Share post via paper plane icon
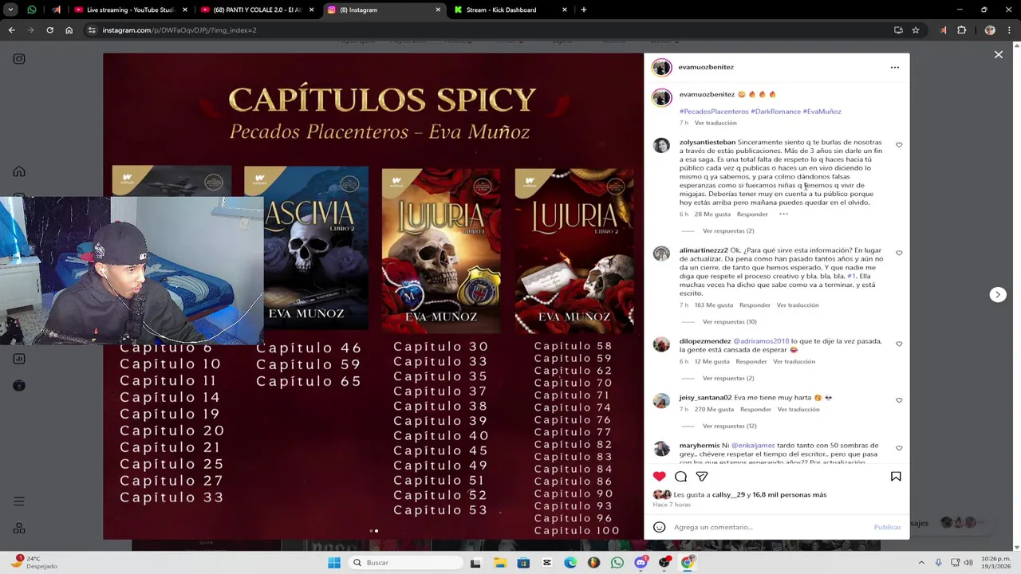 pyautogui.click(x=702, y=476)
